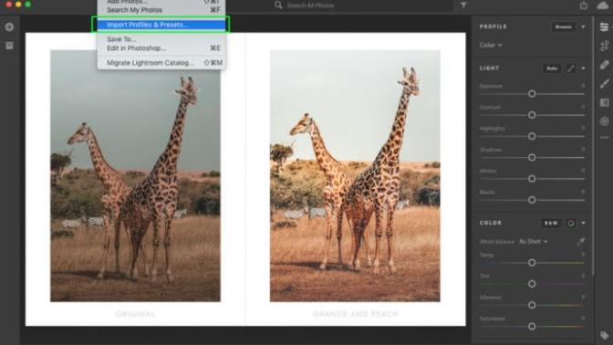Pick the White Balance eyedropper tool
613x345 pixels.
coord(580,241)
